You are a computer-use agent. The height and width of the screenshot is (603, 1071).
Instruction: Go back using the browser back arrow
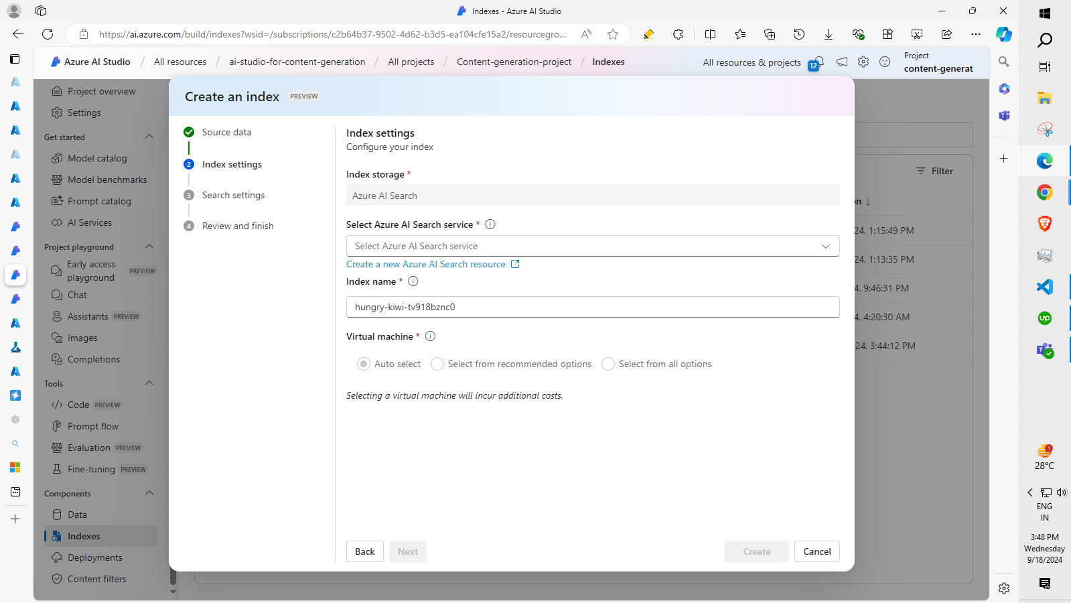coord(18,34)
